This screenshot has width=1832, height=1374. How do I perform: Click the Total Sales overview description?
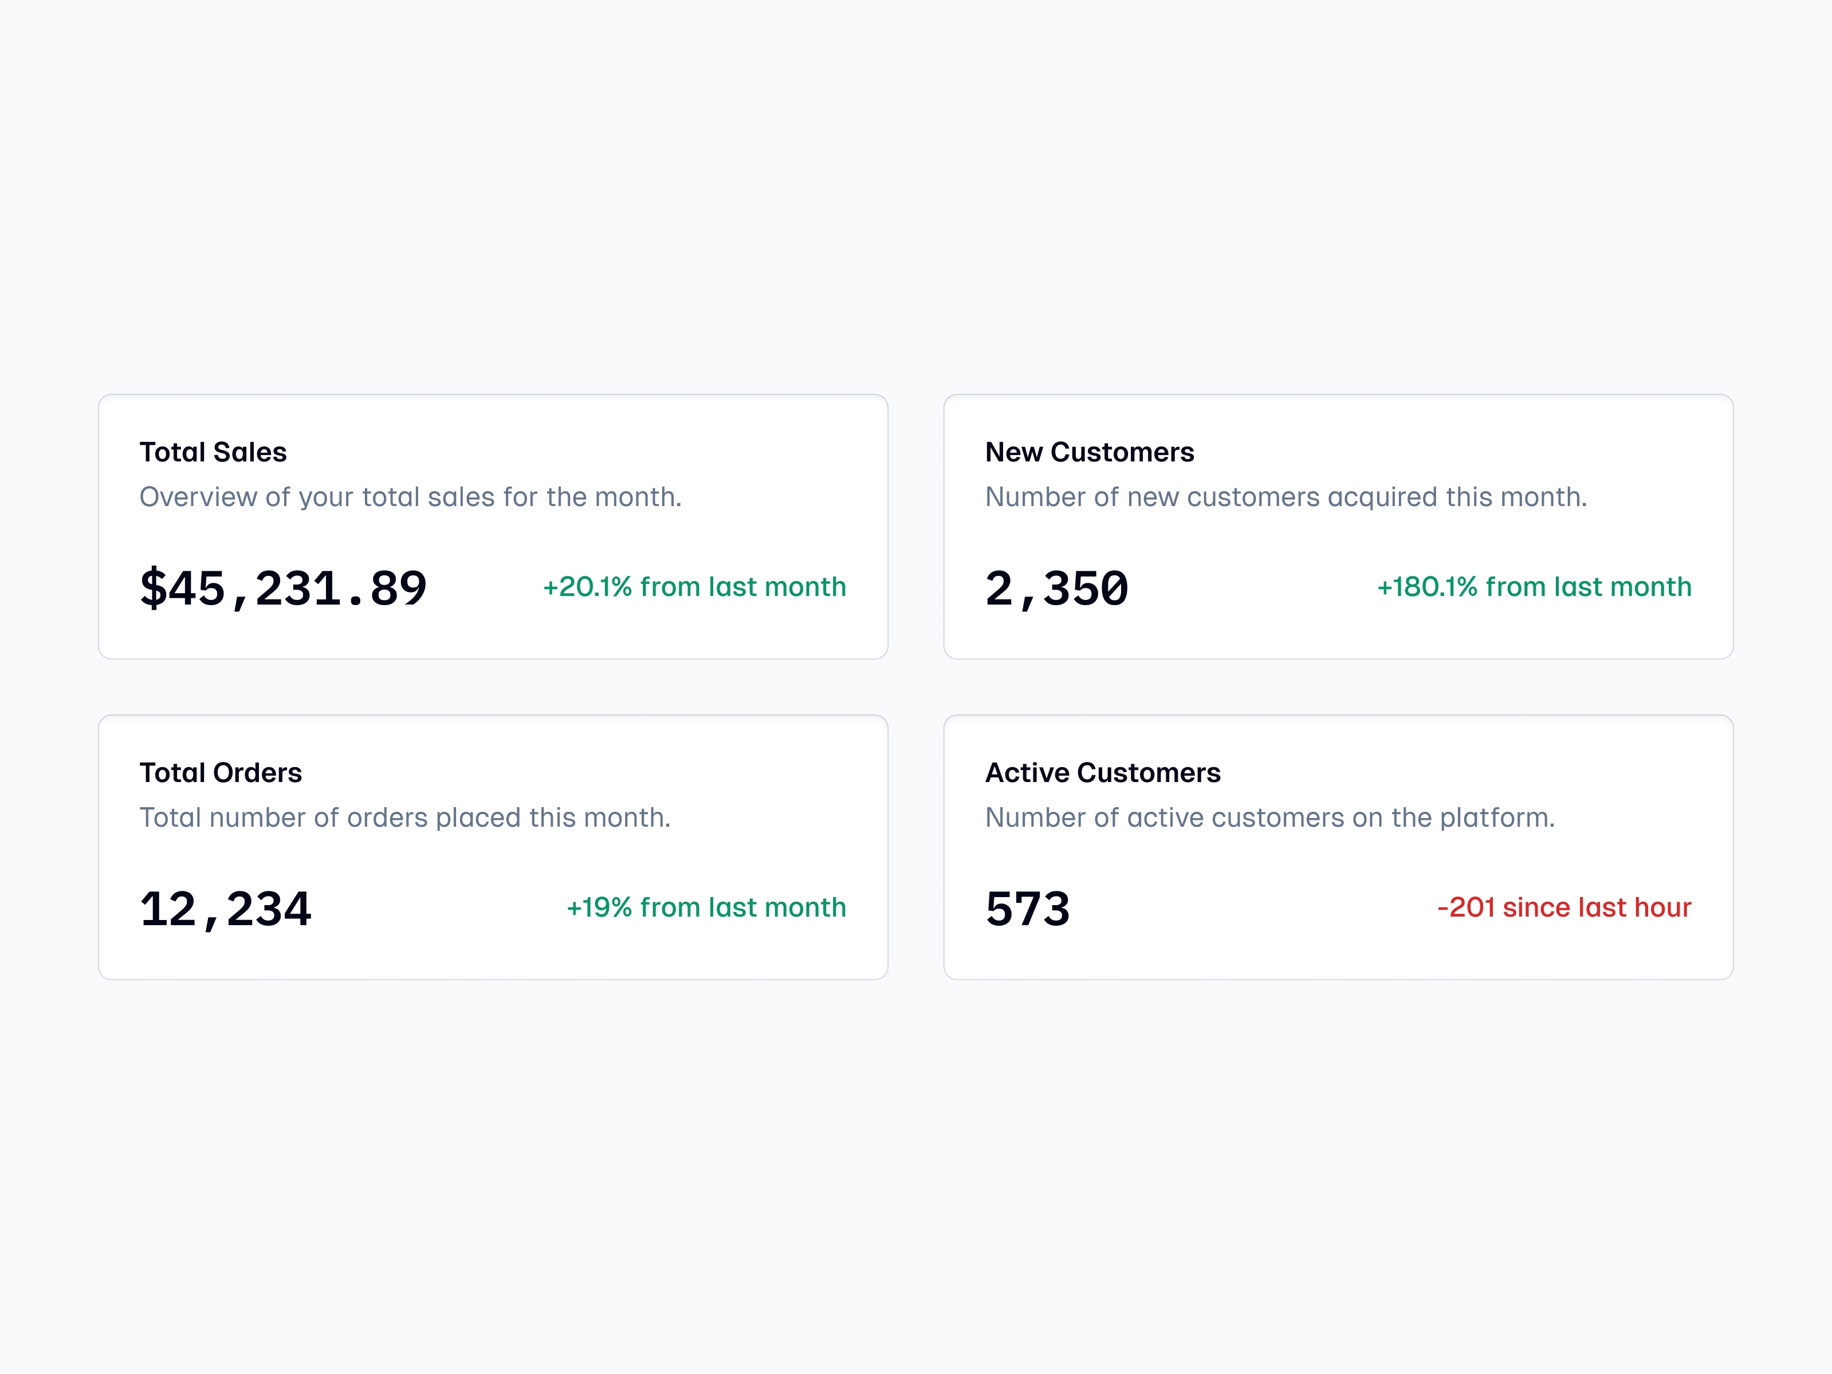[x=410, y=496]
